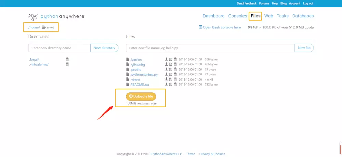The width and height of the screenshot is (342, 157).
Task: Open the Web tab
Action: point(268,16)
